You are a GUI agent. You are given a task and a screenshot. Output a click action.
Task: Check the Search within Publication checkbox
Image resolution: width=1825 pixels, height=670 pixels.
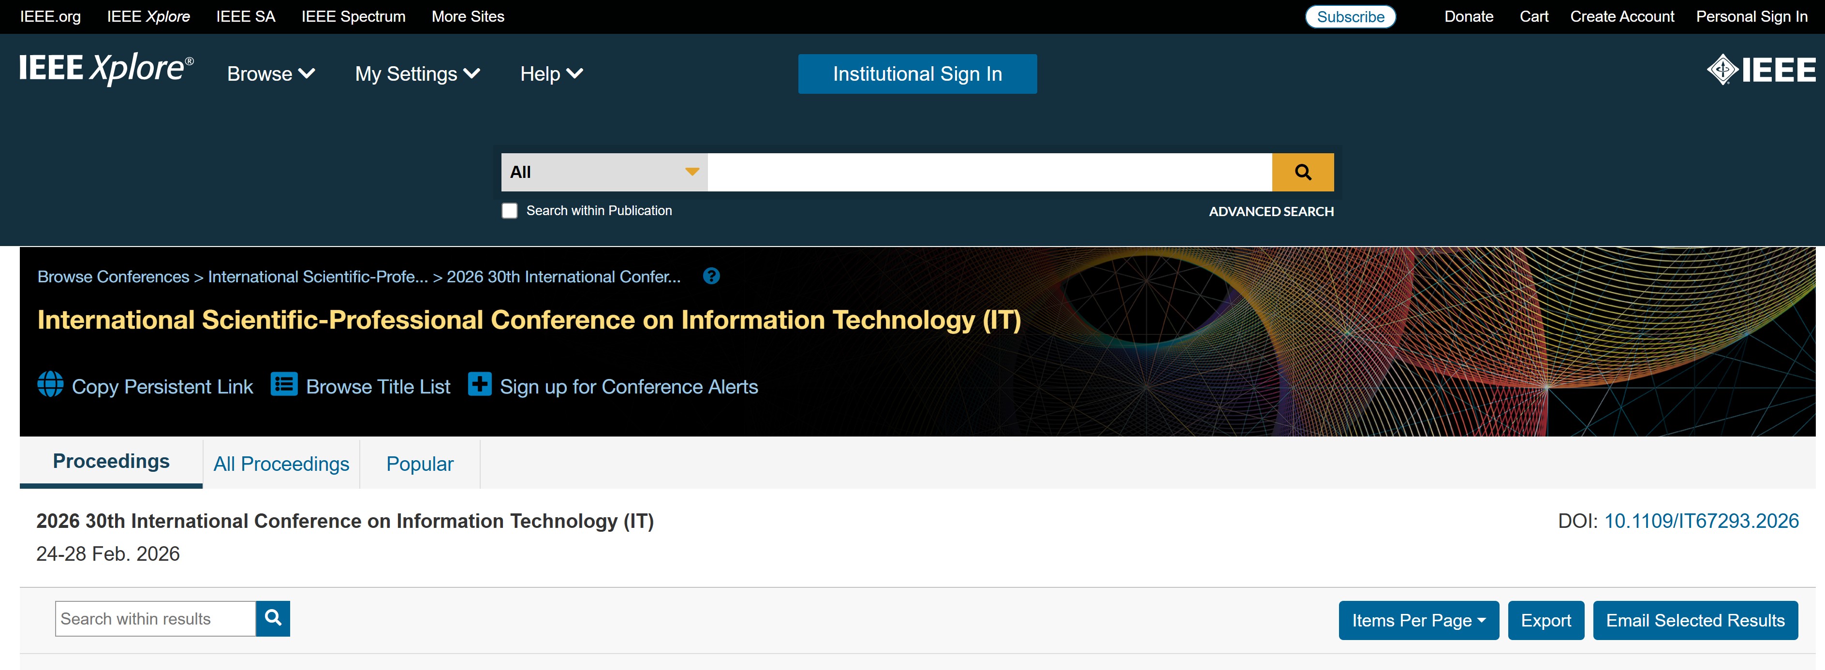[509, 211]
